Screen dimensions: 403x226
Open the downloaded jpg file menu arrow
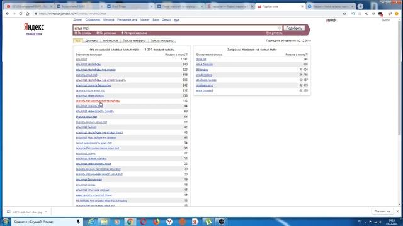[x=46, y=212]
